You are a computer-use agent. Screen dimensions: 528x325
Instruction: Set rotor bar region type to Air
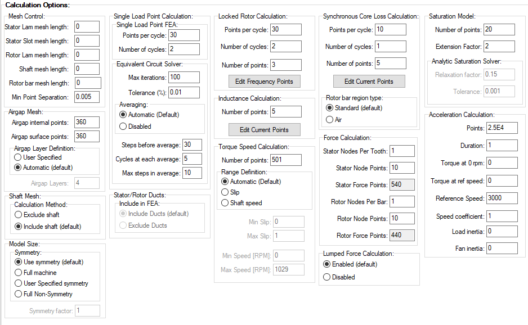[330, 120]
